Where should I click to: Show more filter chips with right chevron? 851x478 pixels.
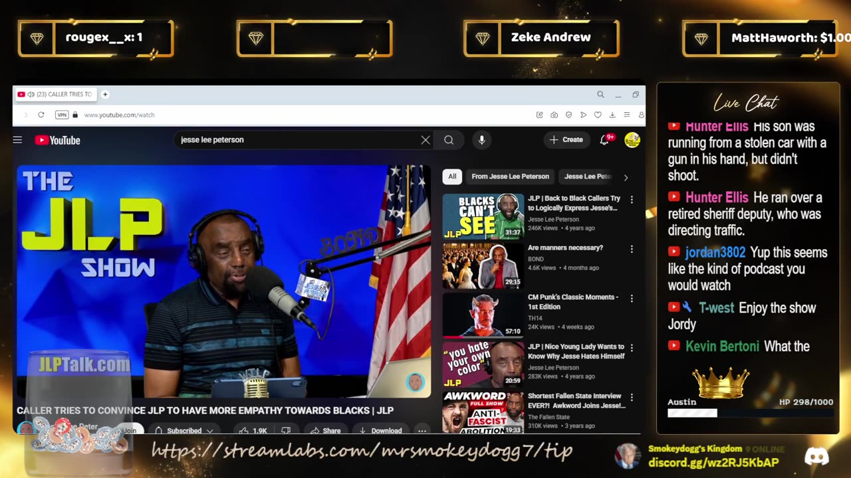625,177
